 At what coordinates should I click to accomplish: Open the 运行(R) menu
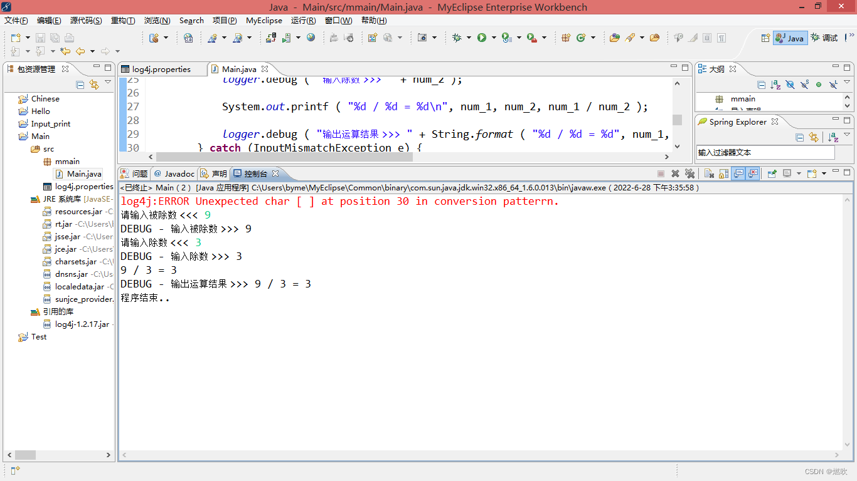point(304,21)
